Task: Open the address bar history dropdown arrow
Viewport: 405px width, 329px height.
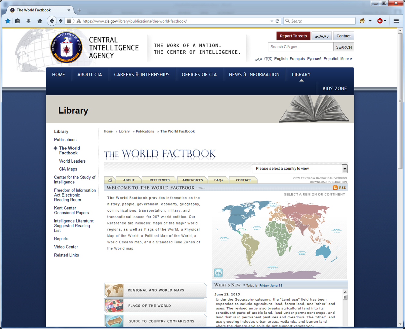Action: [x=272, y=21]
